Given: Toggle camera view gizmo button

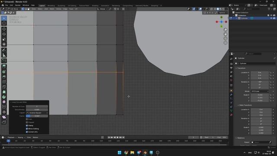Looking at the screenshot, I should pos(225,39).
